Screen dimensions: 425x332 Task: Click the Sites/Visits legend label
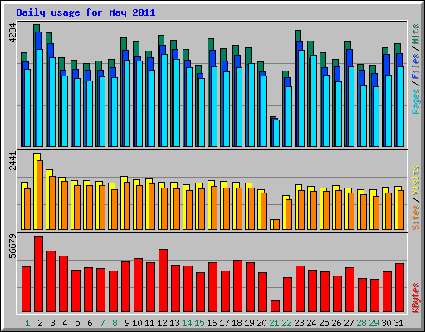click(416, 198)
